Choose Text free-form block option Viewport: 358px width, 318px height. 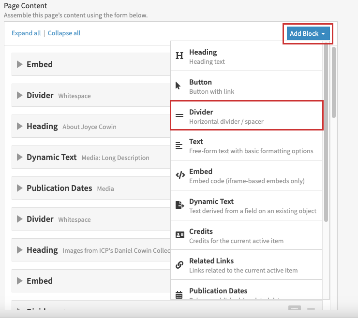pyautogui.click(x=247, y=145)
